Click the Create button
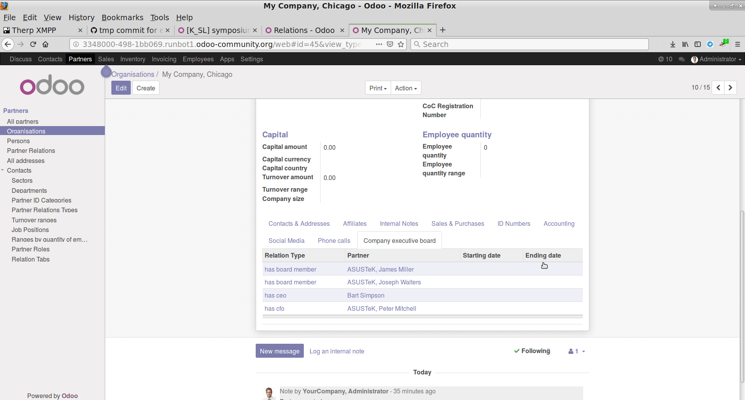Image resolution: width=745 pixels, height=400 pixels. [x=146, y=88]
